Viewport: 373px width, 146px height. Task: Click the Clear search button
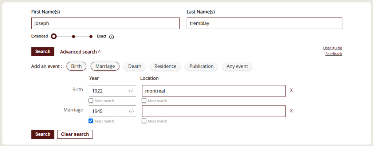[x=75, y=134]
